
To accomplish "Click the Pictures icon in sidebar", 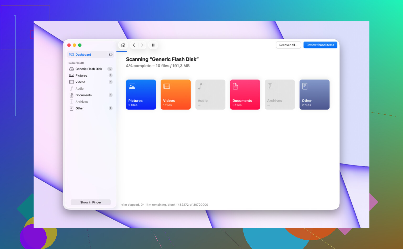I will (71, 76).
